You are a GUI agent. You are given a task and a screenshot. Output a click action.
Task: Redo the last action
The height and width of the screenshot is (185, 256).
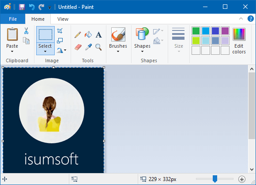click(41, 7)
